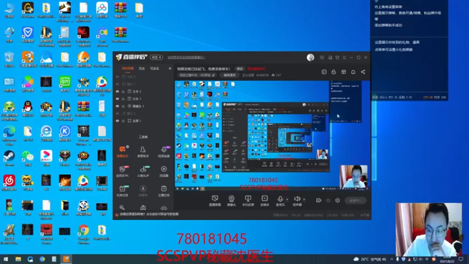Hide the 文本 1 source via eye icon
This screenshot has width=469, height=264.
117,99
